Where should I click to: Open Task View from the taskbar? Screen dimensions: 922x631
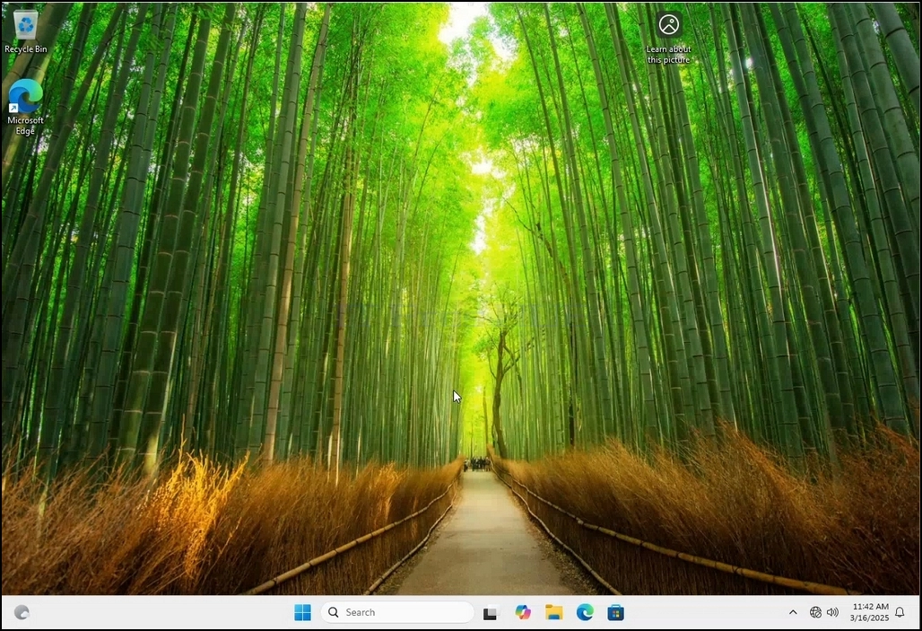491,612
